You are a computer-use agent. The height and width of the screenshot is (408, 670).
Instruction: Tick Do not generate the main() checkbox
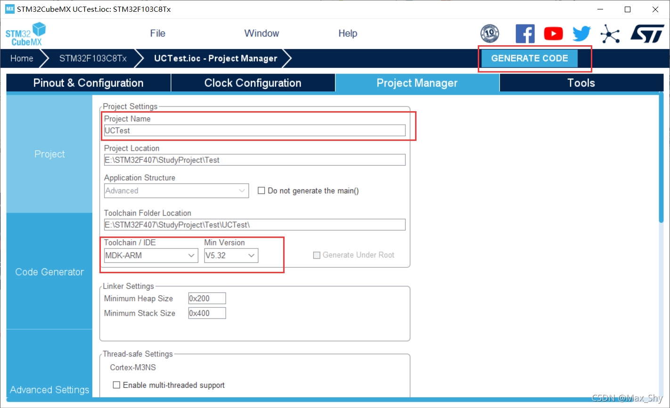pyautogui.click(x=261, y=191)
